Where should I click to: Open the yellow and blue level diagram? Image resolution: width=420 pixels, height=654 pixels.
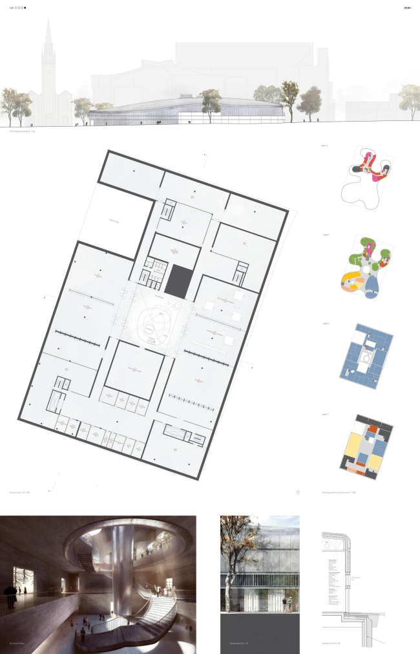pyautogui.click(x=366, y=447)
